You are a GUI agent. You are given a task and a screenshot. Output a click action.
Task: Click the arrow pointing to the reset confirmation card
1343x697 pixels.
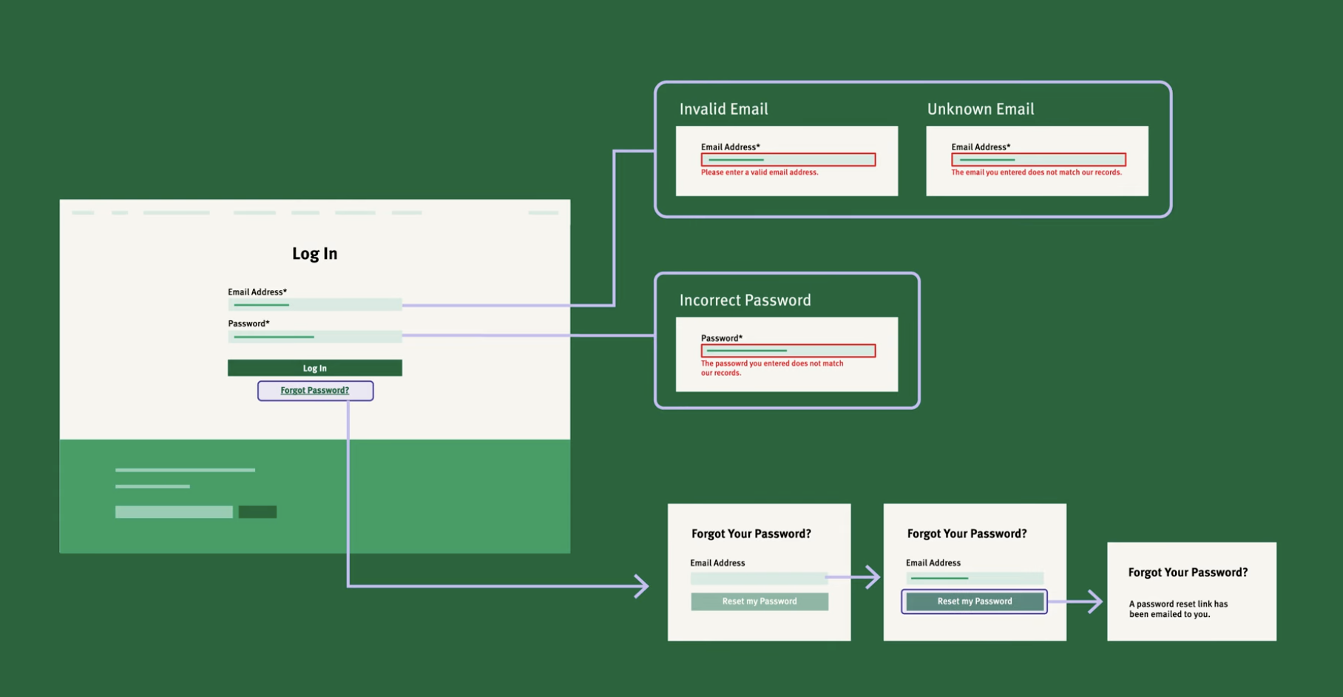tap(1093, 602)
